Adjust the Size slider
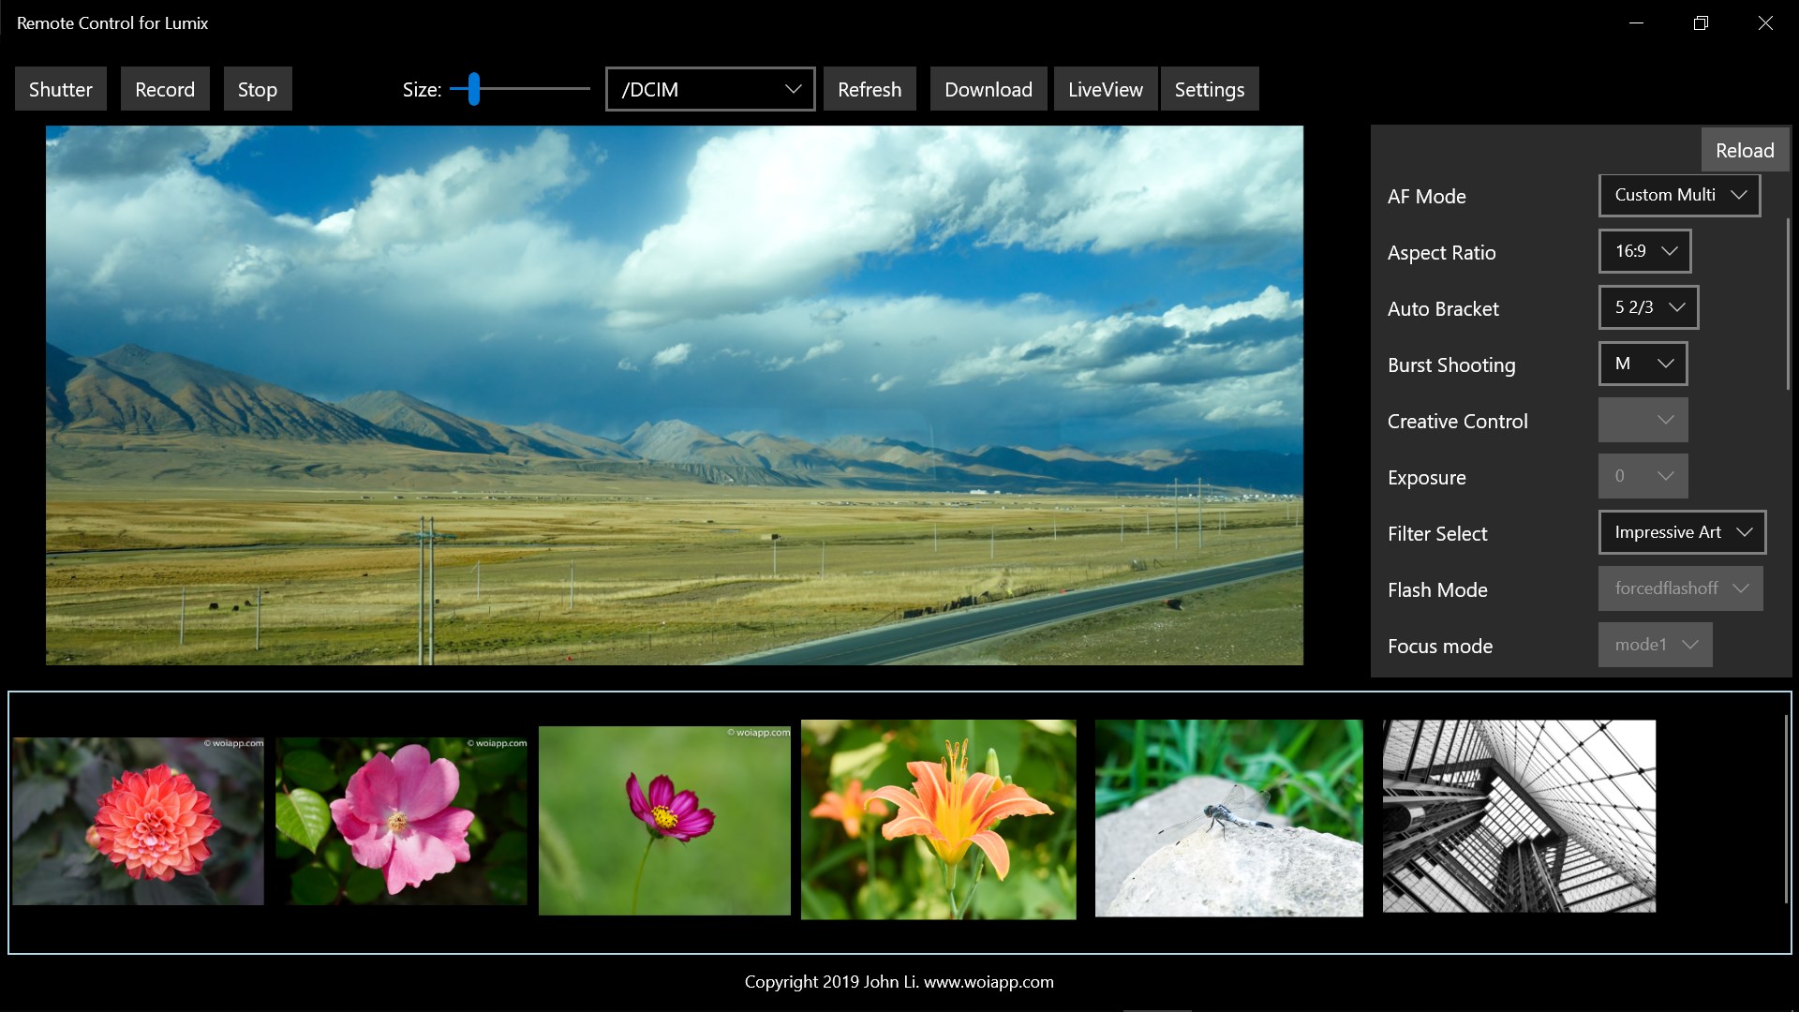The image size is (1799, 1012). [x=473, y=88]
